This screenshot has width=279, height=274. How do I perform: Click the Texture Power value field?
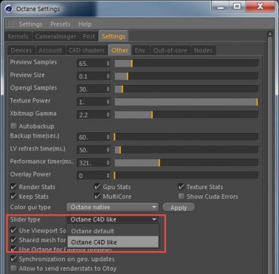93,102
